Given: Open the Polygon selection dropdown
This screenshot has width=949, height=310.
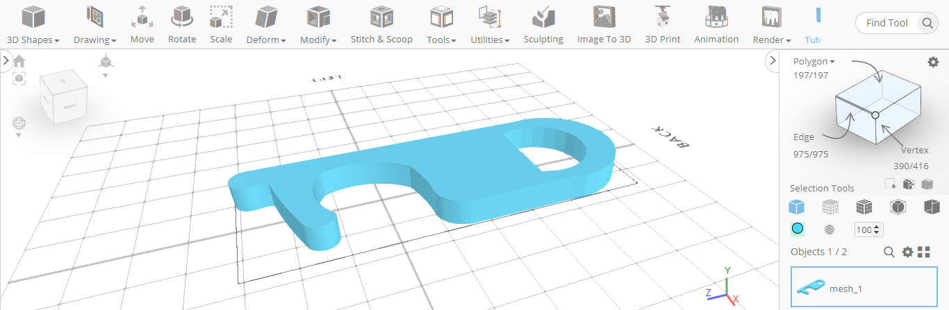Looking at the screenshot, I should point(814,61).
